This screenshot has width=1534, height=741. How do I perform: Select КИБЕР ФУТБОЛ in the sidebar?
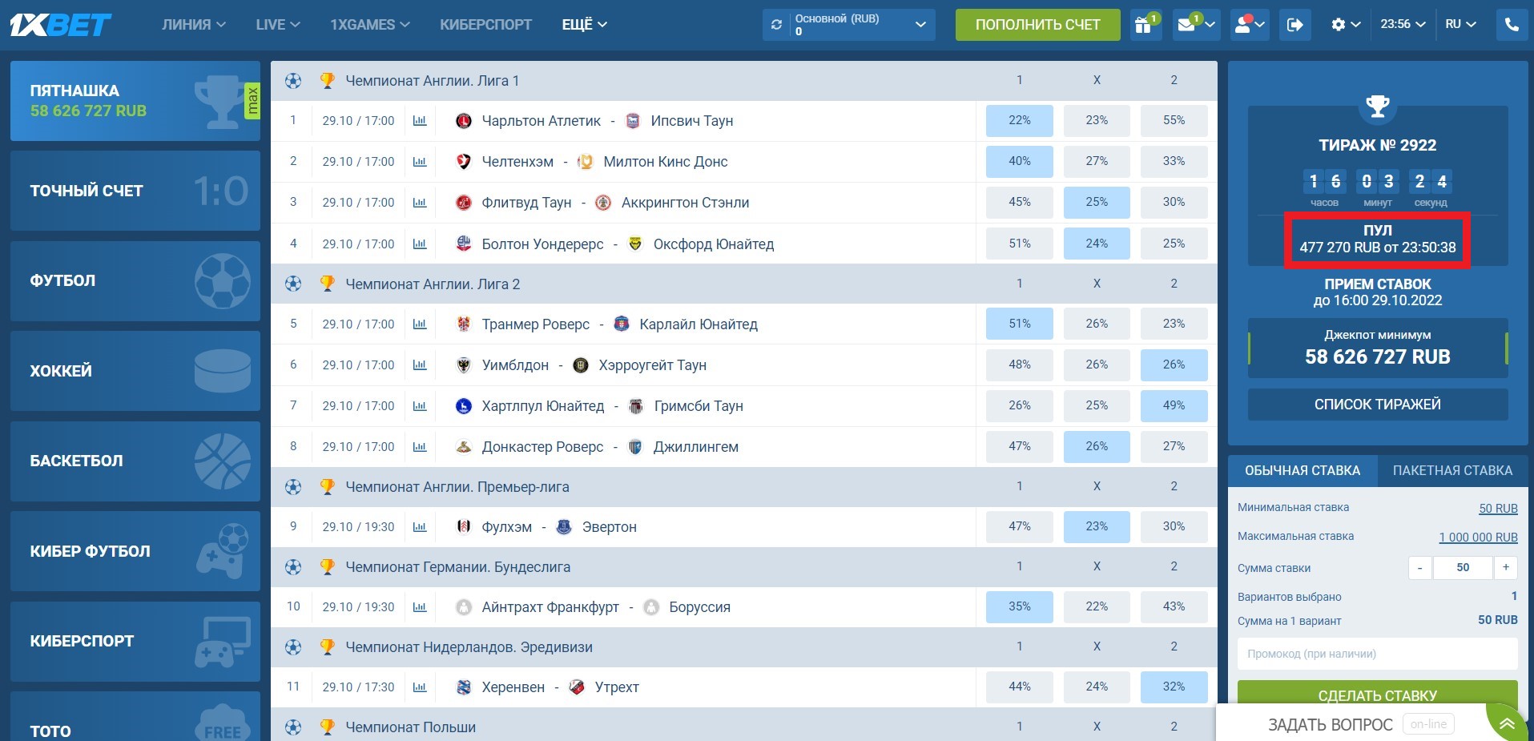[135, 551]
